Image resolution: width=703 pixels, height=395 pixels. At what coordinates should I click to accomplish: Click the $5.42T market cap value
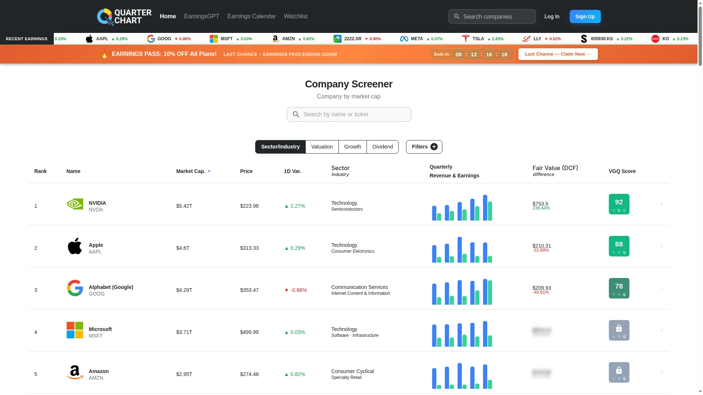(184, 206)
